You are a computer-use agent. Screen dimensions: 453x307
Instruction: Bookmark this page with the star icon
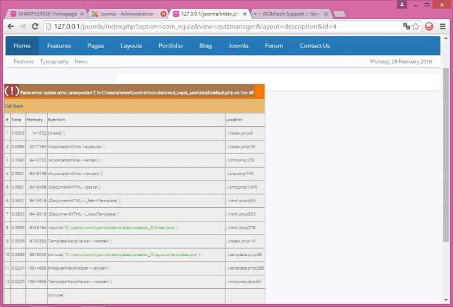(416, 27)
